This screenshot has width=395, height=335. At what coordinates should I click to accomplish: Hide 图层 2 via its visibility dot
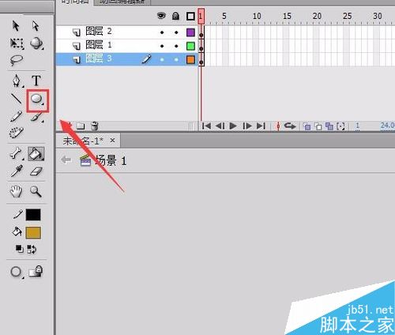162,32
